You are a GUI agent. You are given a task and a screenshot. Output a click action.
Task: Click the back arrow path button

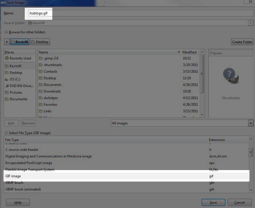(x=7, y=42)
